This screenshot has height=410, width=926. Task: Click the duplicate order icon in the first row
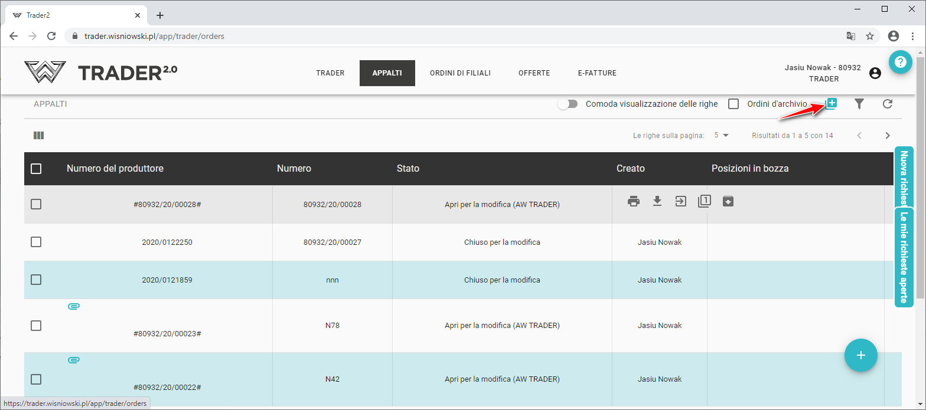click(704, 202)
